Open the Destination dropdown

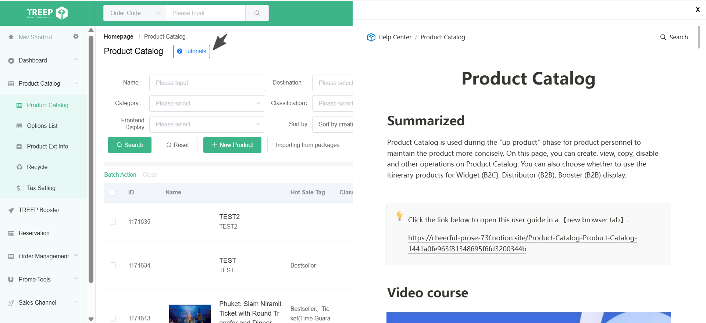tap(332, 83)
